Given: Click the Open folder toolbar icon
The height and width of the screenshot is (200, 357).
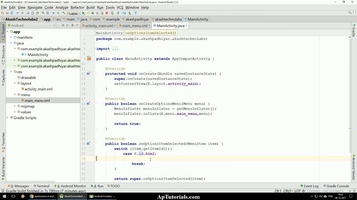Looking at the screenshot, I should point(2,13).
